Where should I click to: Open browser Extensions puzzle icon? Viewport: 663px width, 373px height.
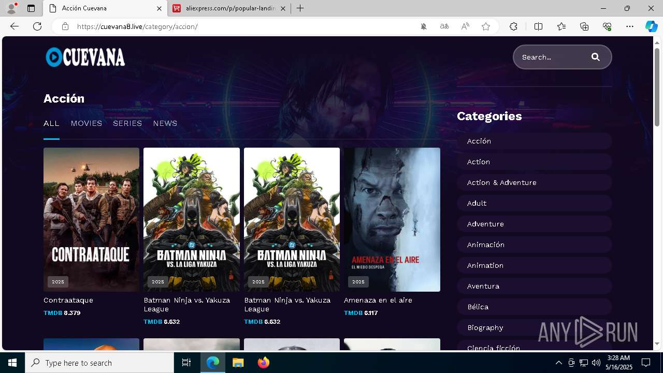[513, 26]
